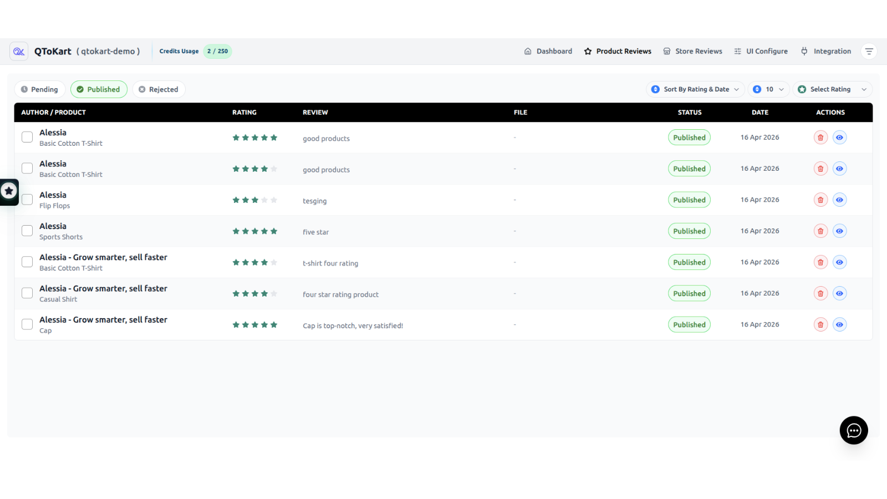Click the star widget on left edge
Screen dimensions: 887x499
(9, 192)
